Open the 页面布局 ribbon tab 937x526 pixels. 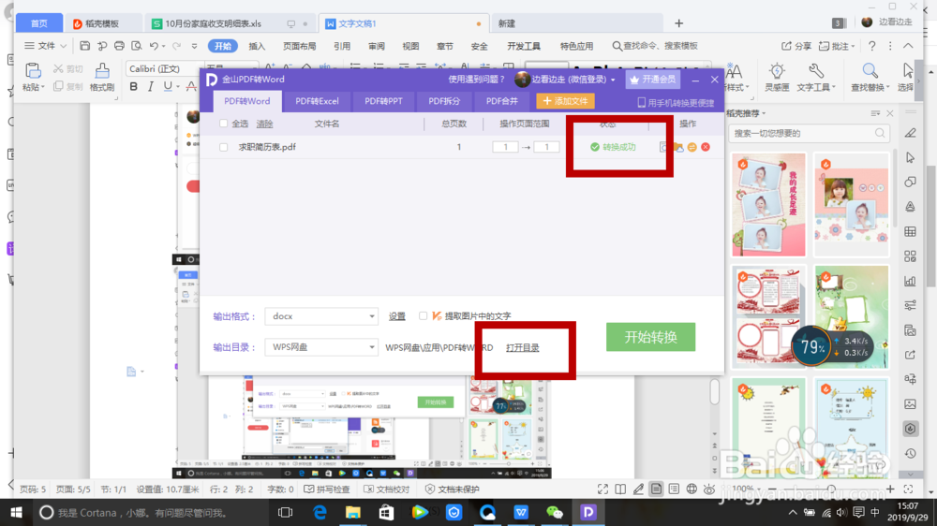[x=300, y=46]
